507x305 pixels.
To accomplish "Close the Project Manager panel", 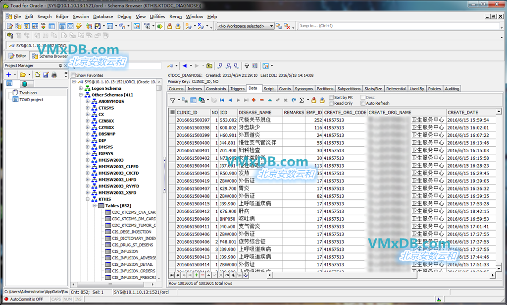I will [66, 66].
